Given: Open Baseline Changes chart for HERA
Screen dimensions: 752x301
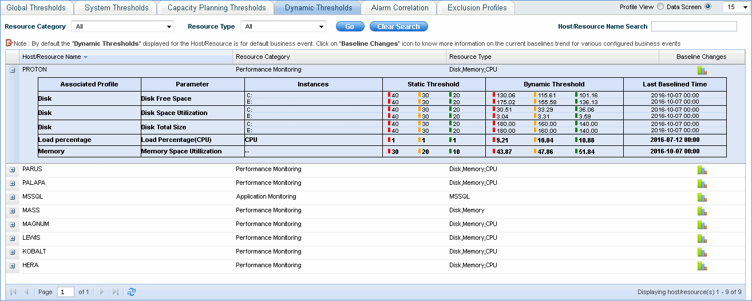Looking at the screenshot, I should (x=702, y=266).
